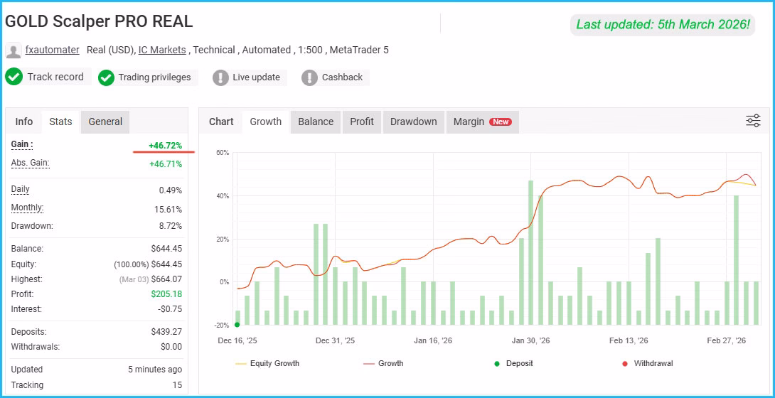
Task: Toggle Growth line in chart legend
Action: click(x=383, y=363)
